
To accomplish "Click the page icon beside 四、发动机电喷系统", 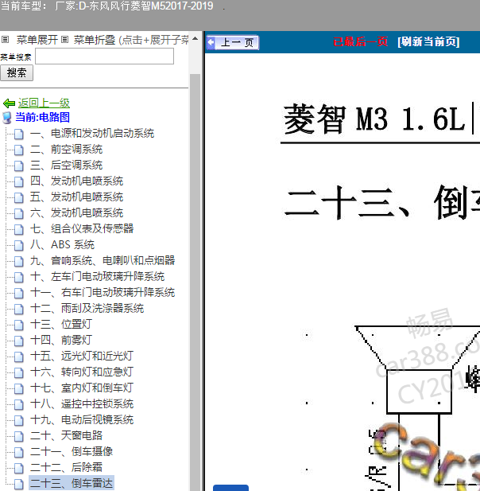I will coord(19,181).
